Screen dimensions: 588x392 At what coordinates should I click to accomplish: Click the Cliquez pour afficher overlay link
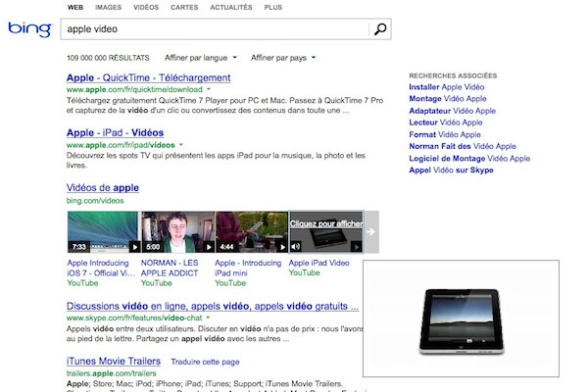pyautogui.click(x=326, y=223)
